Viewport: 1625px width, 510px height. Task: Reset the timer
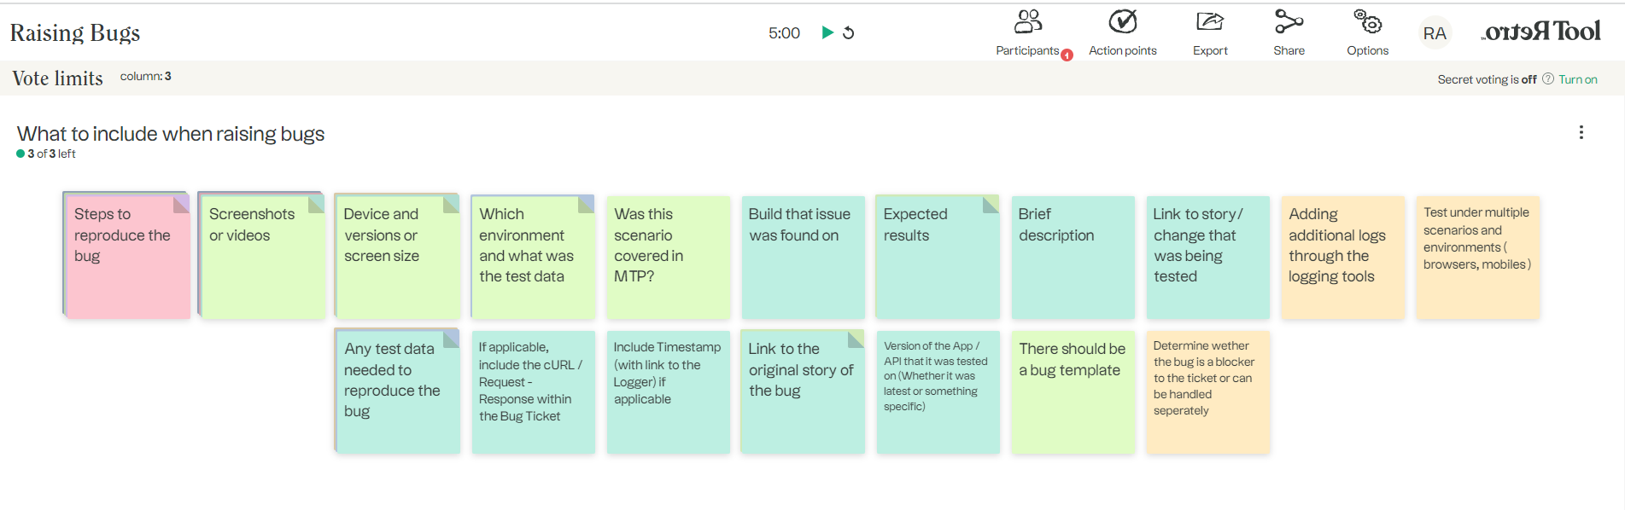(x=848, y=32)
